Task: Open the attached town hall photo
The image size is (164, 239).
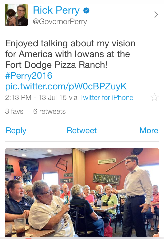Action: (82, 192)
